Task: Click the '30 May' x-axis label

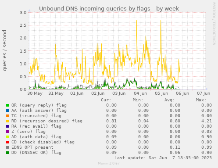Action: [35, 93]
